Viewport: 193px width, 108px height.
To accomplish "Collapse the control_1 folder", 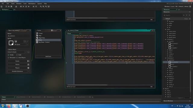I will click(x=168, y=41).
